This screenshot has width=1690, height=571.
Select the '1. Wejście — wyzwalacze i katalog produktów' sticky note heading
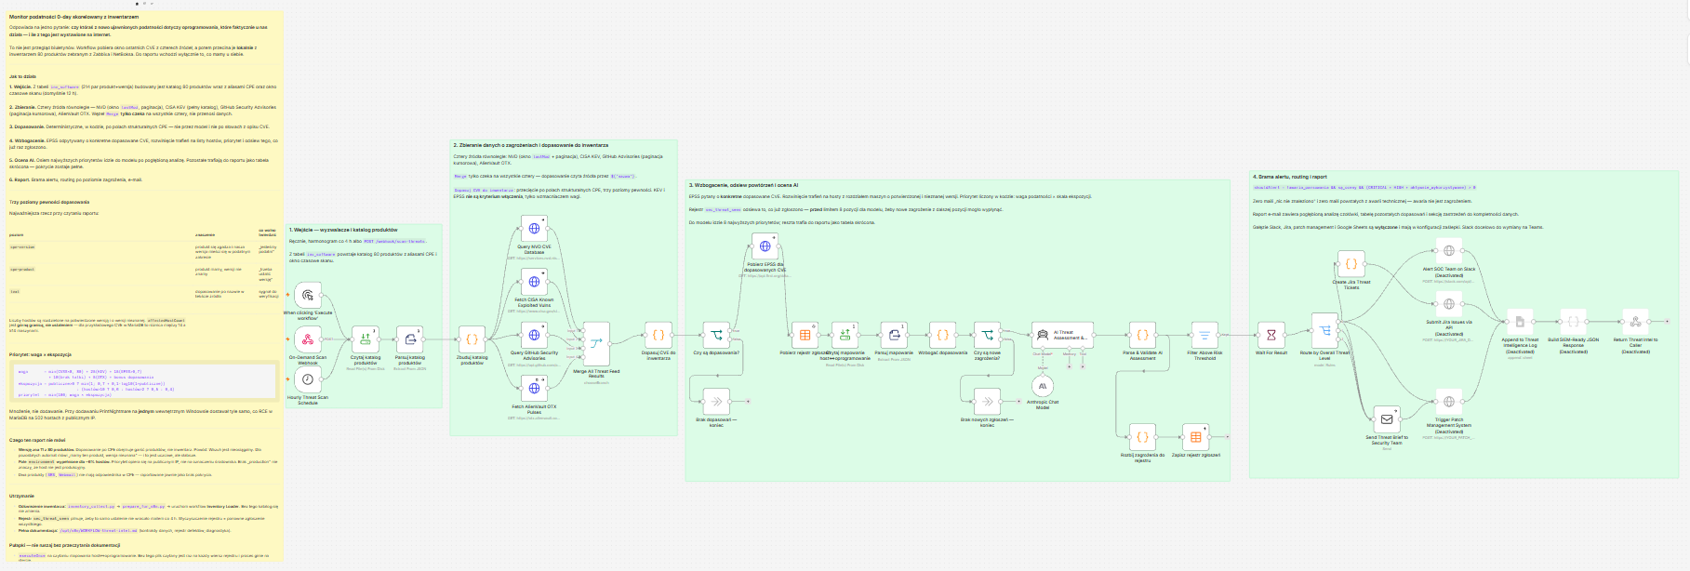343,230
